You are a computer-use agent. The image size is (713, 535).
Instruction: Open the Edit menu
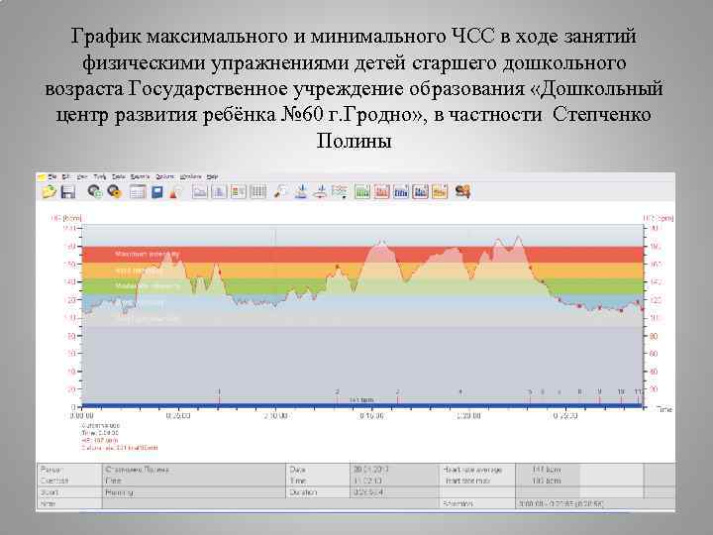(65, 176)
